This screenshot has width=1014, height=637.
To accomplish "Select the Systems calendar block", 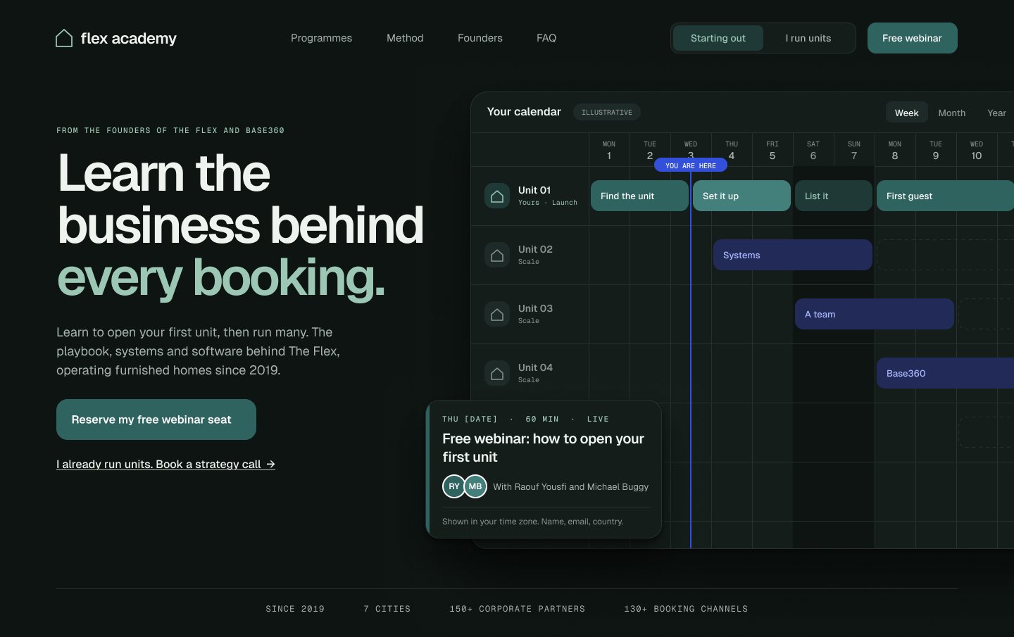I will coord(793,255).
